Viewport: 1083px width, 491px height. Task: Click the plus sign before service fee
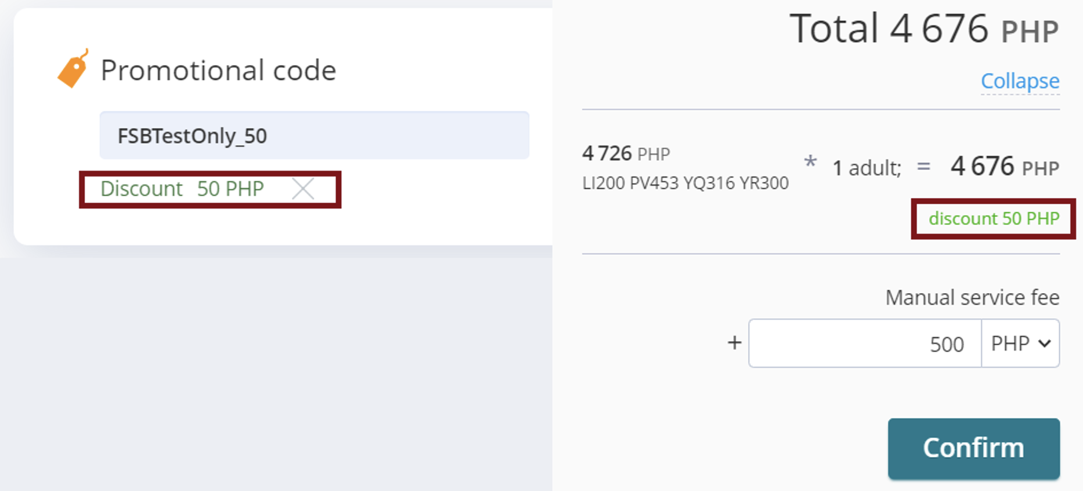click(734, 343)
